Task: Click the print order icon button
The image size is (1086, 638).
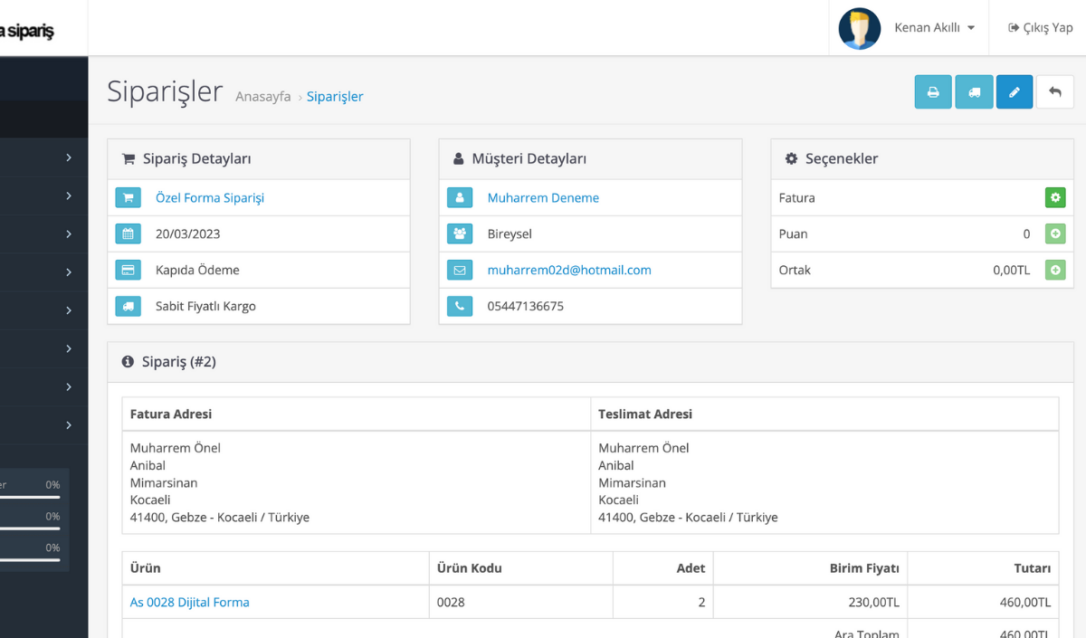Action: point(933,92)
